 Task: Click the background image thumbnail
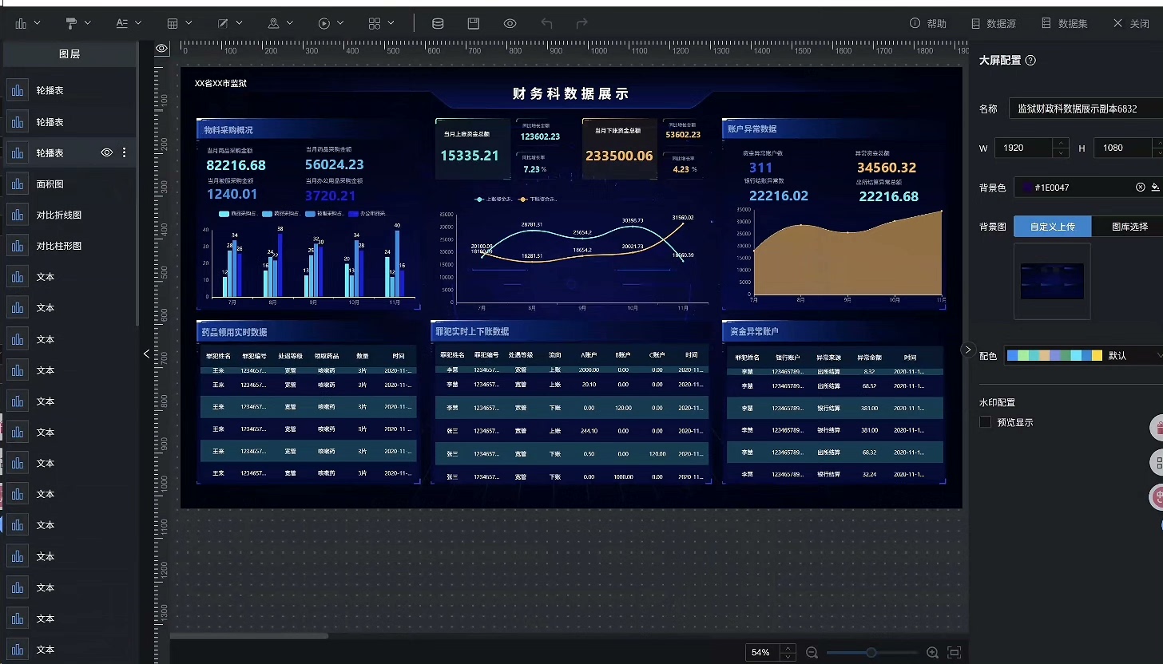tap(1052, 281)
